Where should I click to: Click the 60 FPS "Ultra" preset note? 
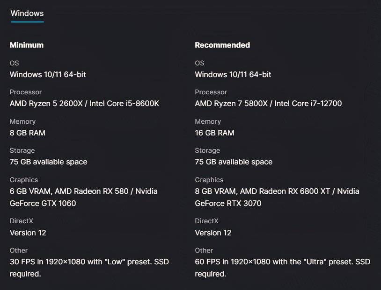click(x=282, y=262)
